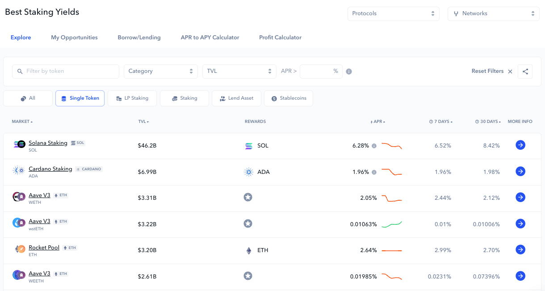
Task: Open the Rocket Pool link
Action: pyautogui.click(x=44, y=248)
